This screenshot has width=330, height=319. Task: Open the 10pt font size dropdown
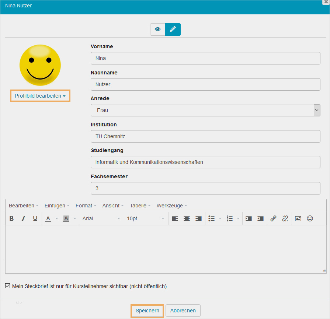point(146,218)
